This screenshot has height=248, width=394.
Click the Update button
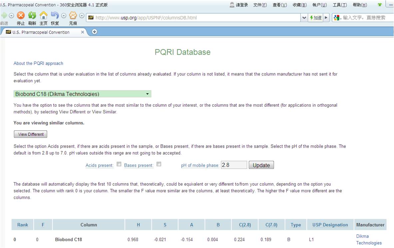point(261,165)
